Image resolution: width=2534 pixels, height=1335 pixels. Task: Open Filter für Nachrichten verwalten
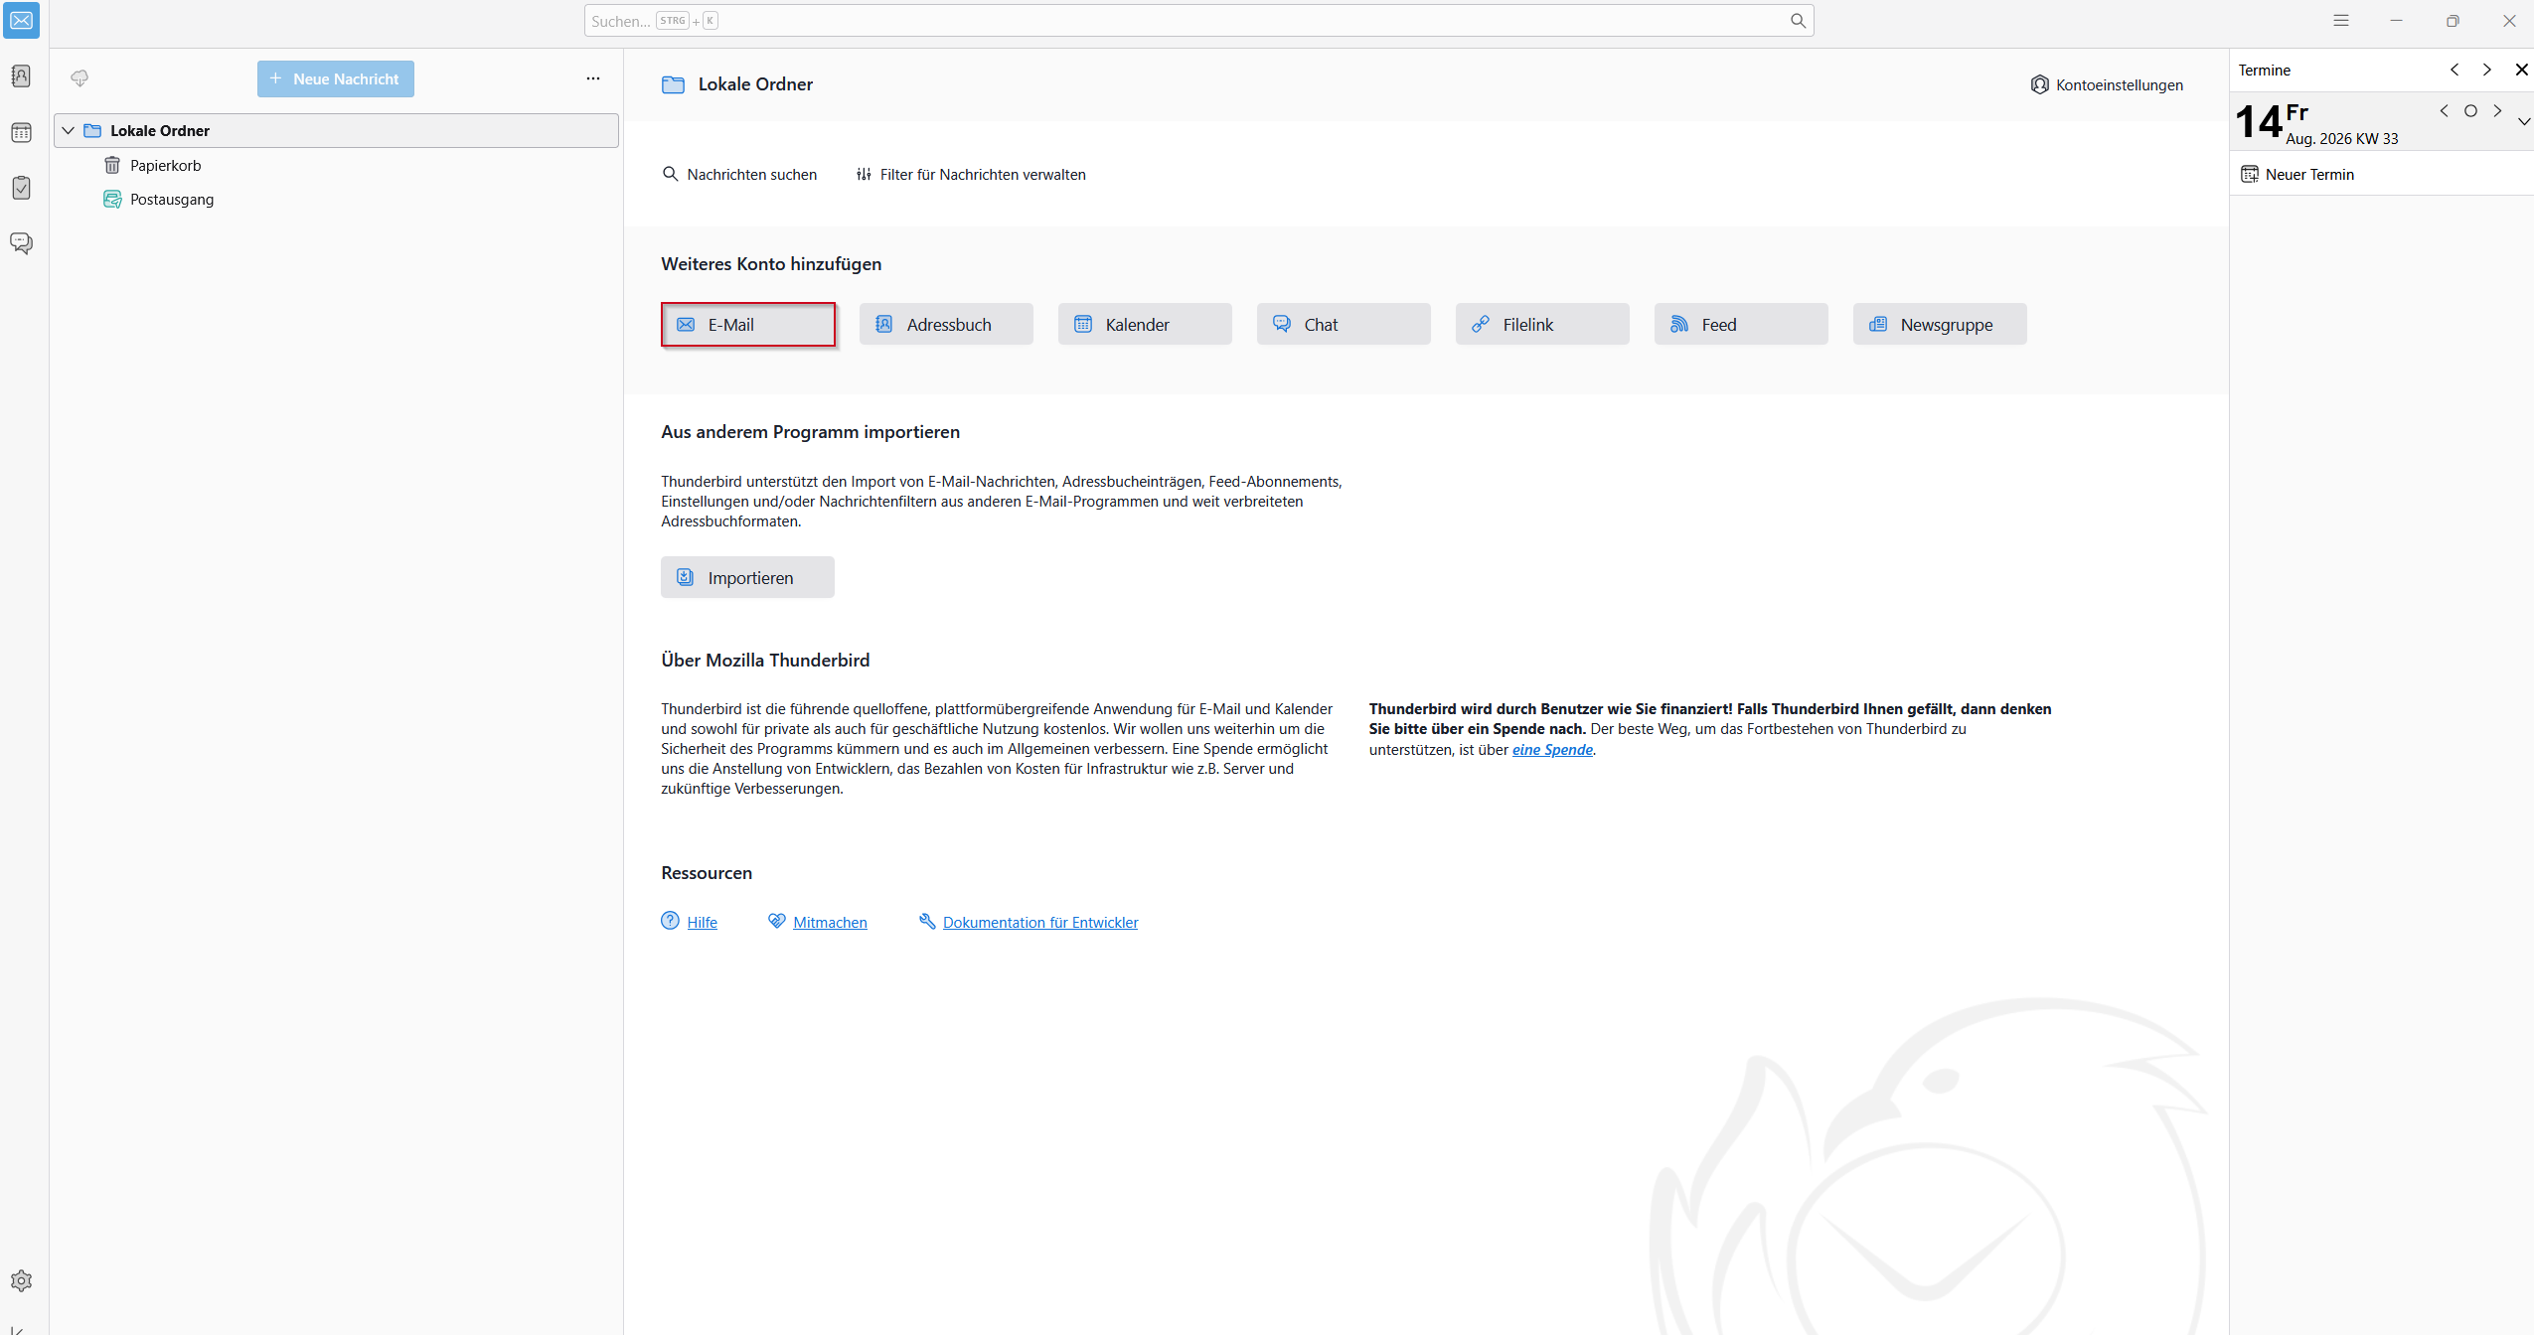pyautogui.click(x=971, y=174)
